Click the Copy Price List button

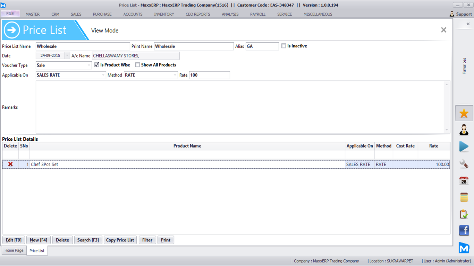pos(120,240)
